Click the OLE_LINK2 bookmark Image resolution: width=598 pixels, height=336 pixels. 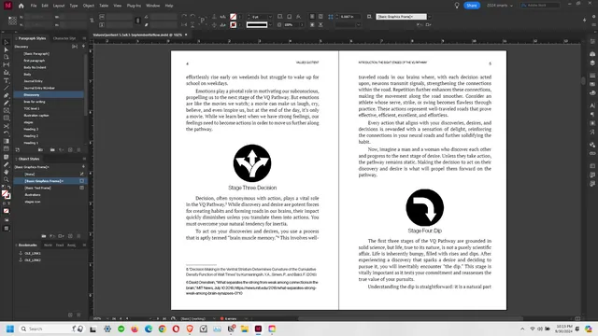point(33,260)
